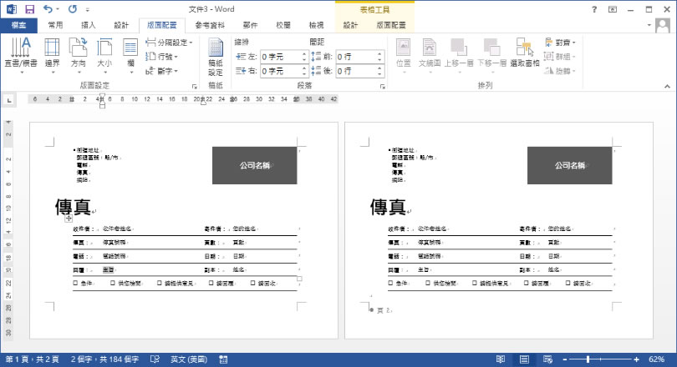Image resolution: width=677 pixels, height=367 pixels.
Task: Open the 方向 (Orientation) tool
Action: (79, 53)
